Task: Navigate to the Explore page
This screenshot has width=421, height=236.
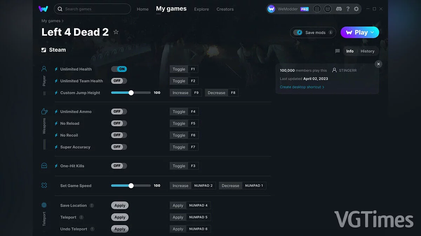Action: coord(201,9)
